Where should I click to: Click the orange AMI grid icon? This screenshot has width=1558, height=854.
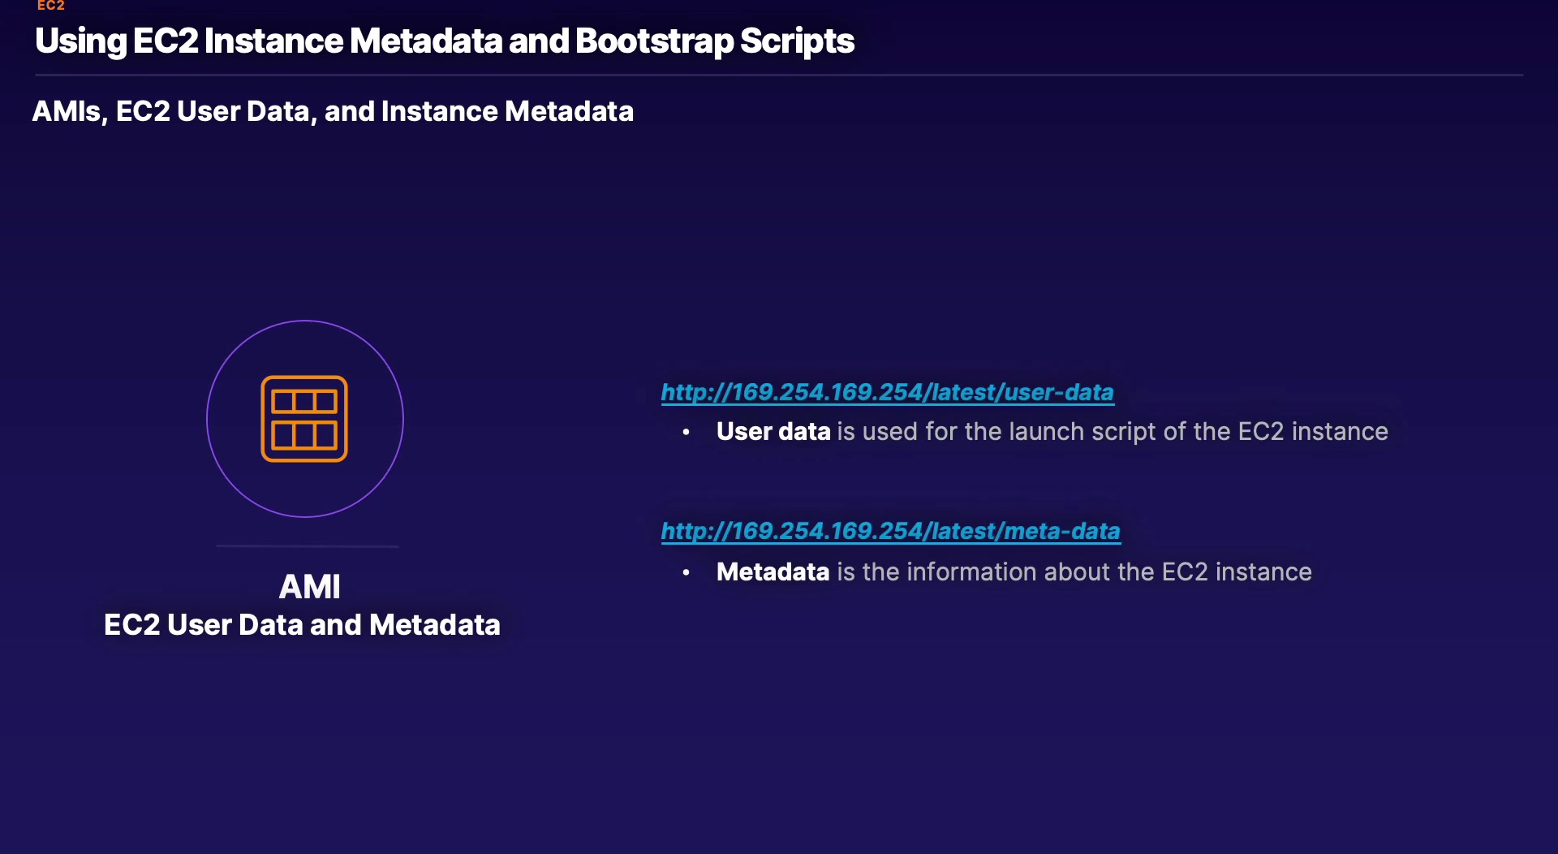pyautogui.click(x=304, y=419)
